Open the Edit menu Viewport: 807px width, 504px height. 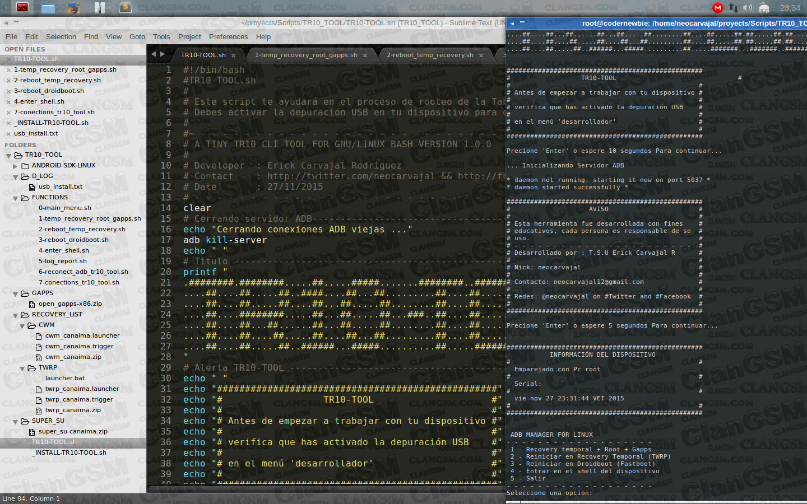click(x=32, y=37)
